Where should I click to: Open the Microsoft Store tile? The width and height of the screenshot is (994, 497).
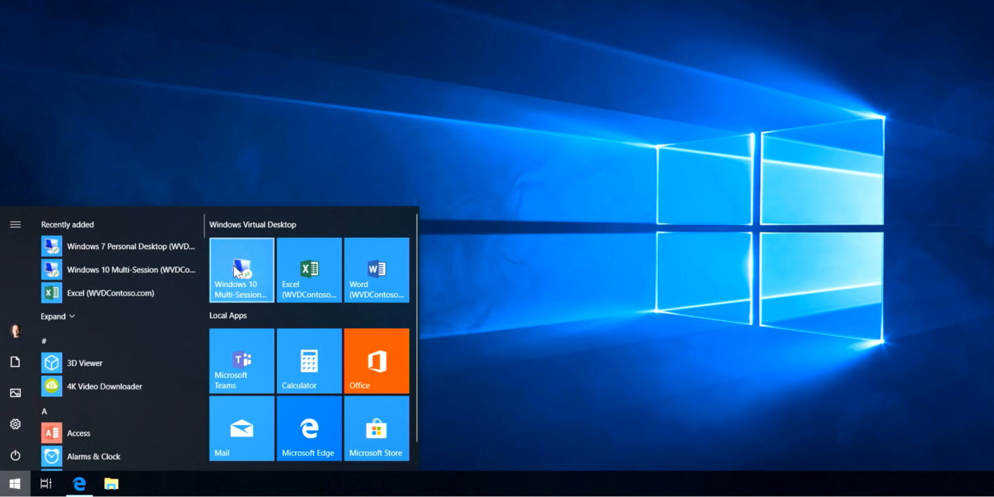coord(376,428)
